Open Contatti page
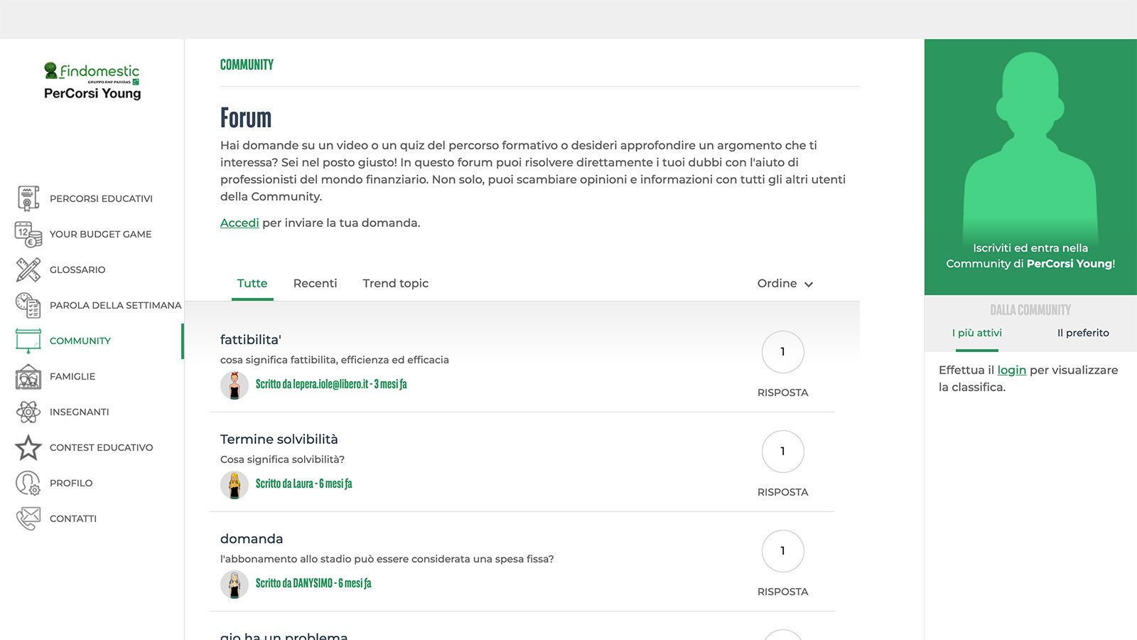This screenshot has height=640, width=1137. click(73, 518)
